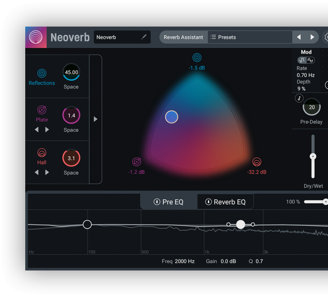Adjust Hall Space knob 3.1
Screen dimensions: 328x297
(71, 158)
